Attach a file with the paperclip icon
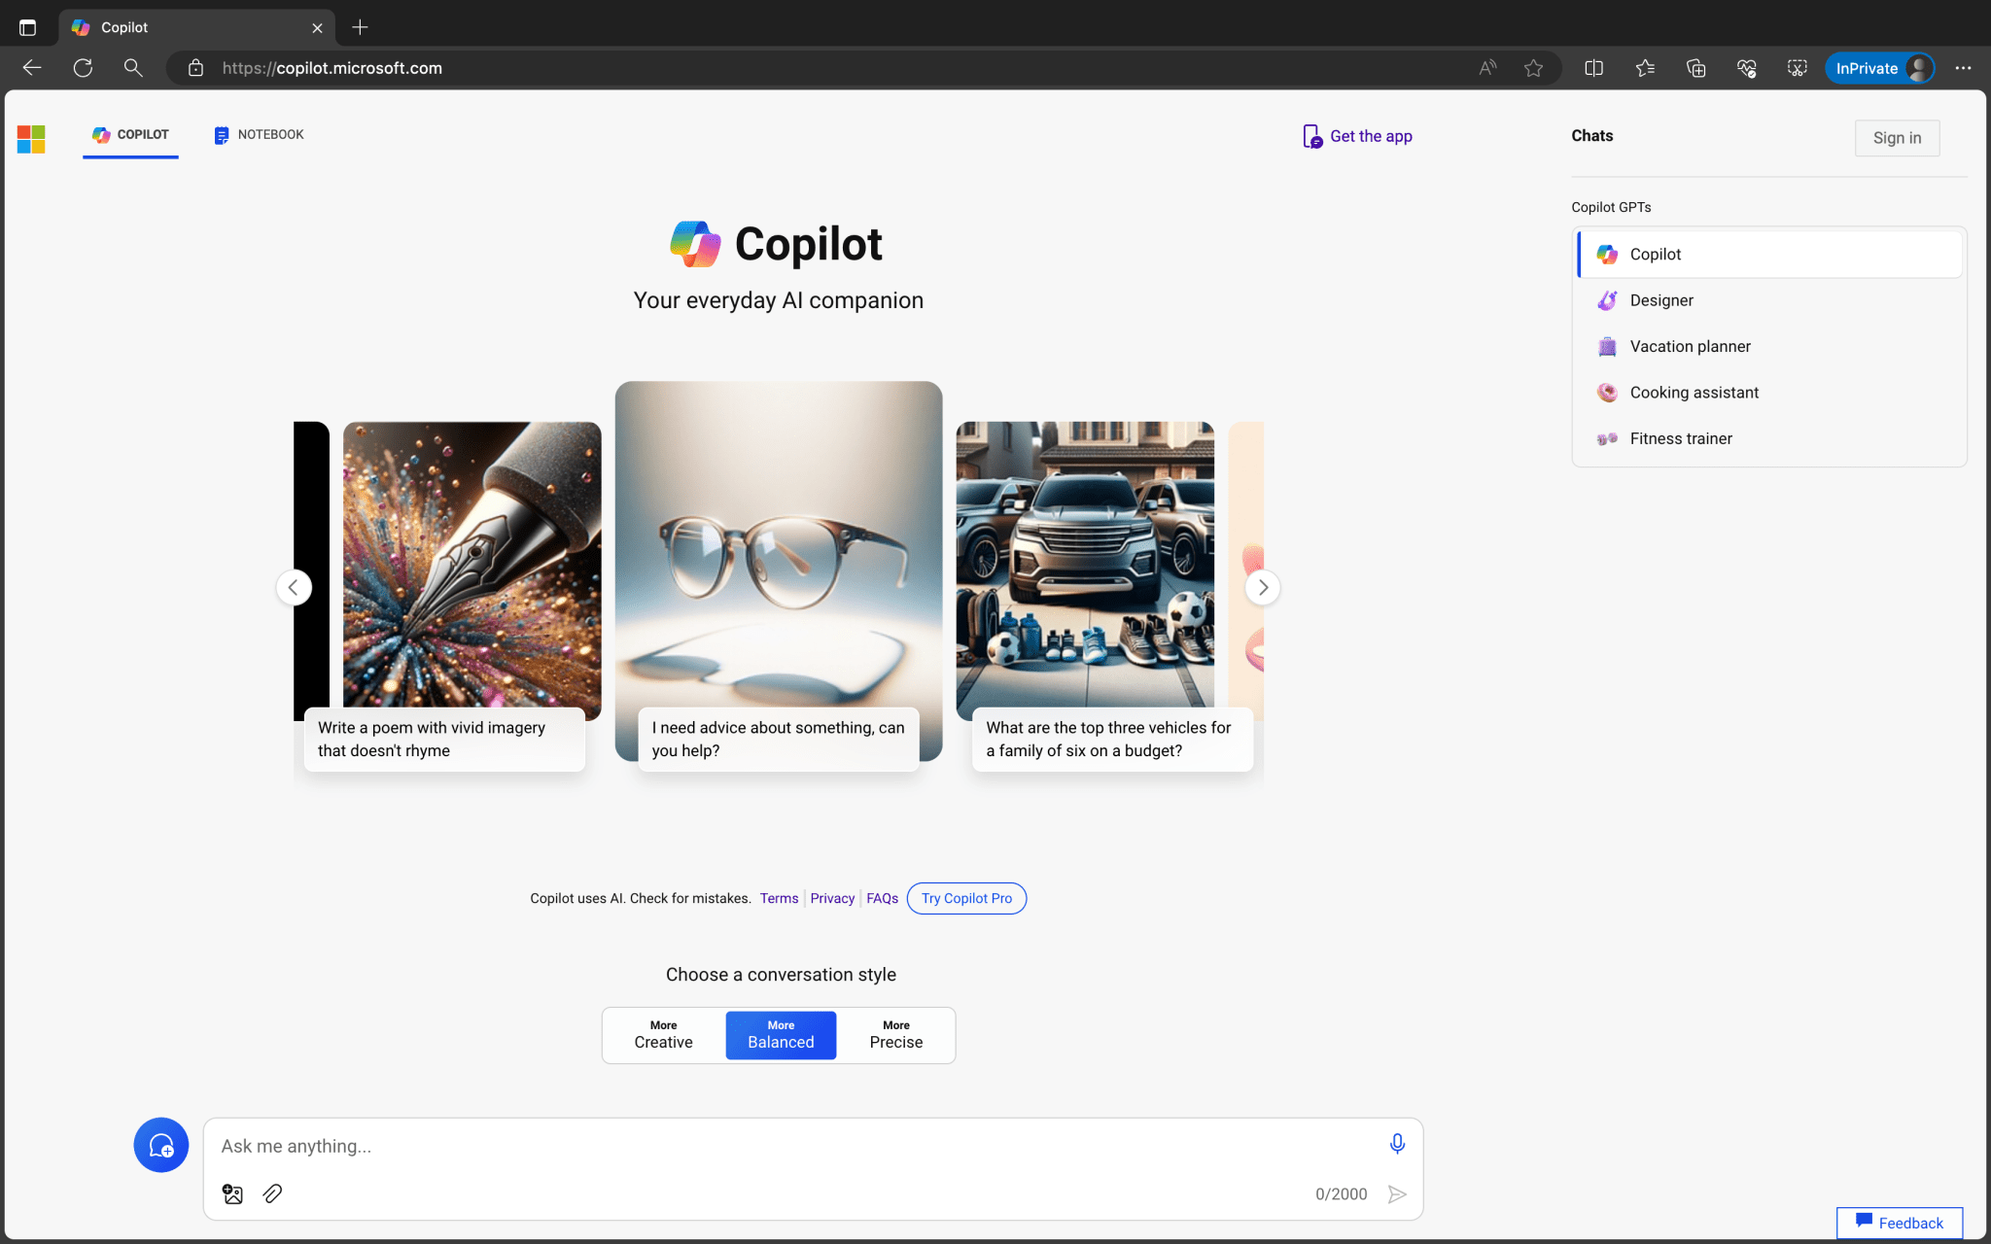Viewport: 1991px width, 1244px height. coord(272,1193)
